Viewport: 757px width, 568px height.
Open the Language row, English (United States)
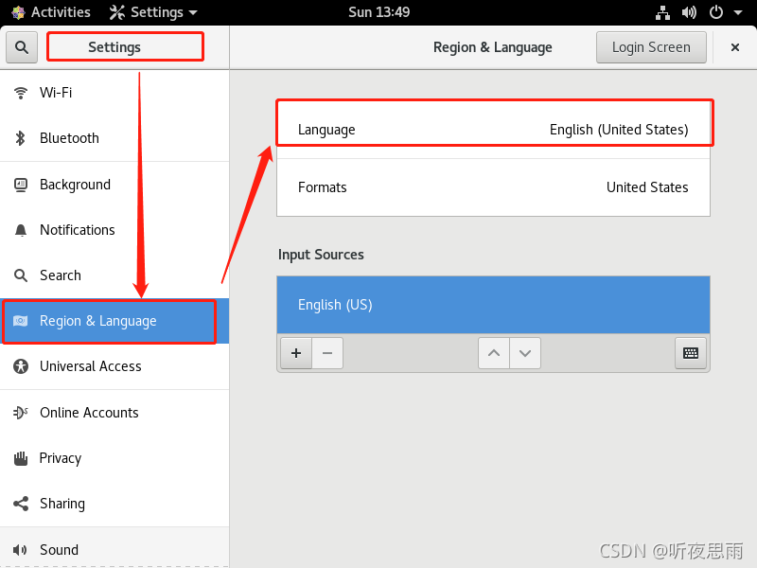[493, 130]
